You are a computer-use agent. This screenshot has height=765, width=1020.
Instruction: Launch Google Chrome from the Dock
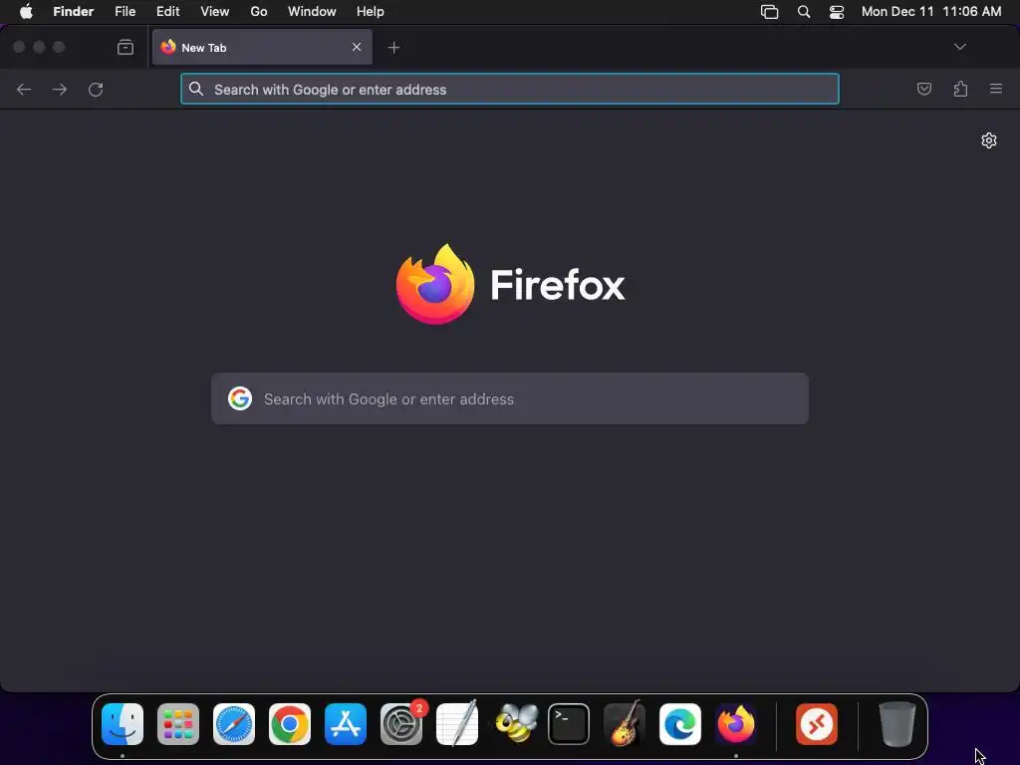point(290,724)
